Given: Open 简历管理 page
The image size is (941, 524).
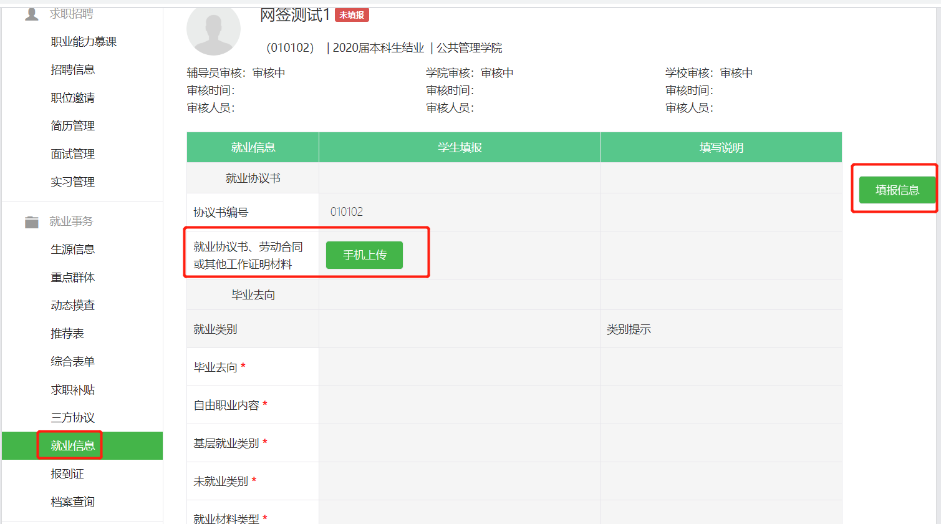Looking at the screenshot, I should click(x=72, y=126).
